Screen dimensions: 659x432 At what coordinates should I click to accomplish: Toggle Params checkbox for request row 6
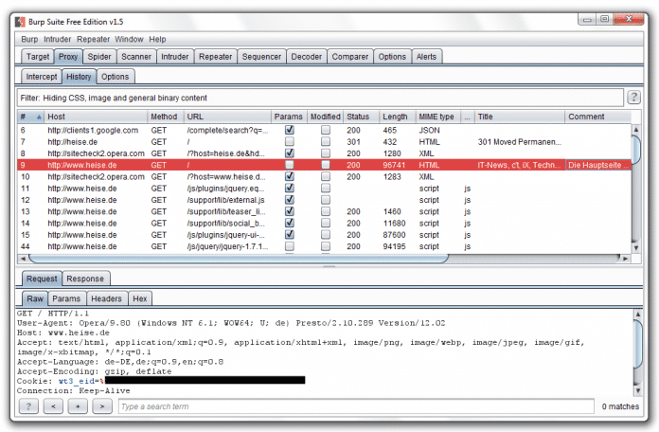pos(290,130)
